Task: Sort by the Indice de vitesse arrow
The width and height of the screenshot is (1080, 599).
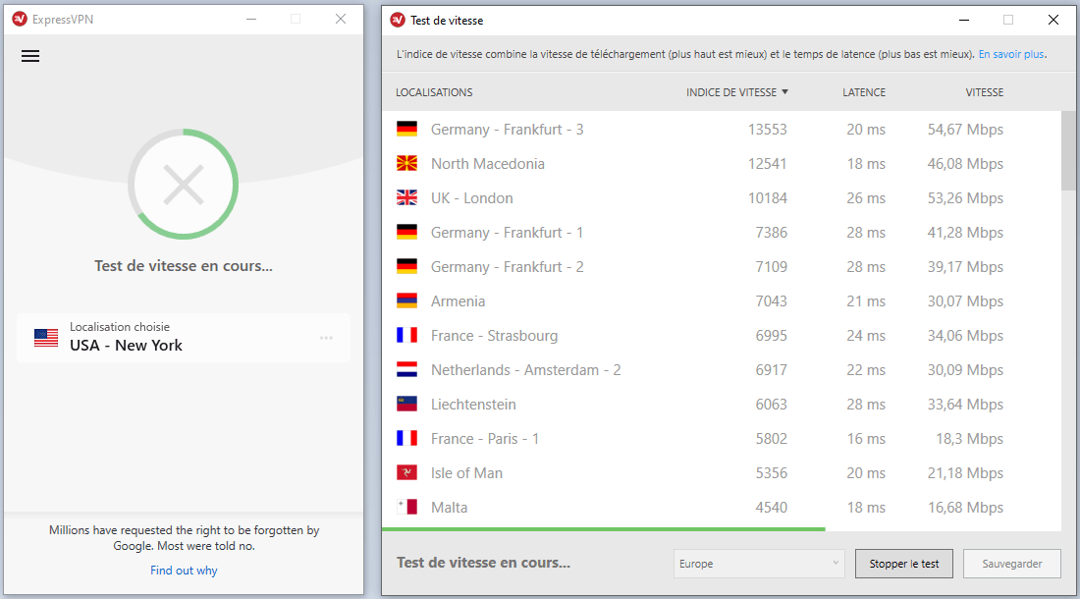Action: pos(784,91)
